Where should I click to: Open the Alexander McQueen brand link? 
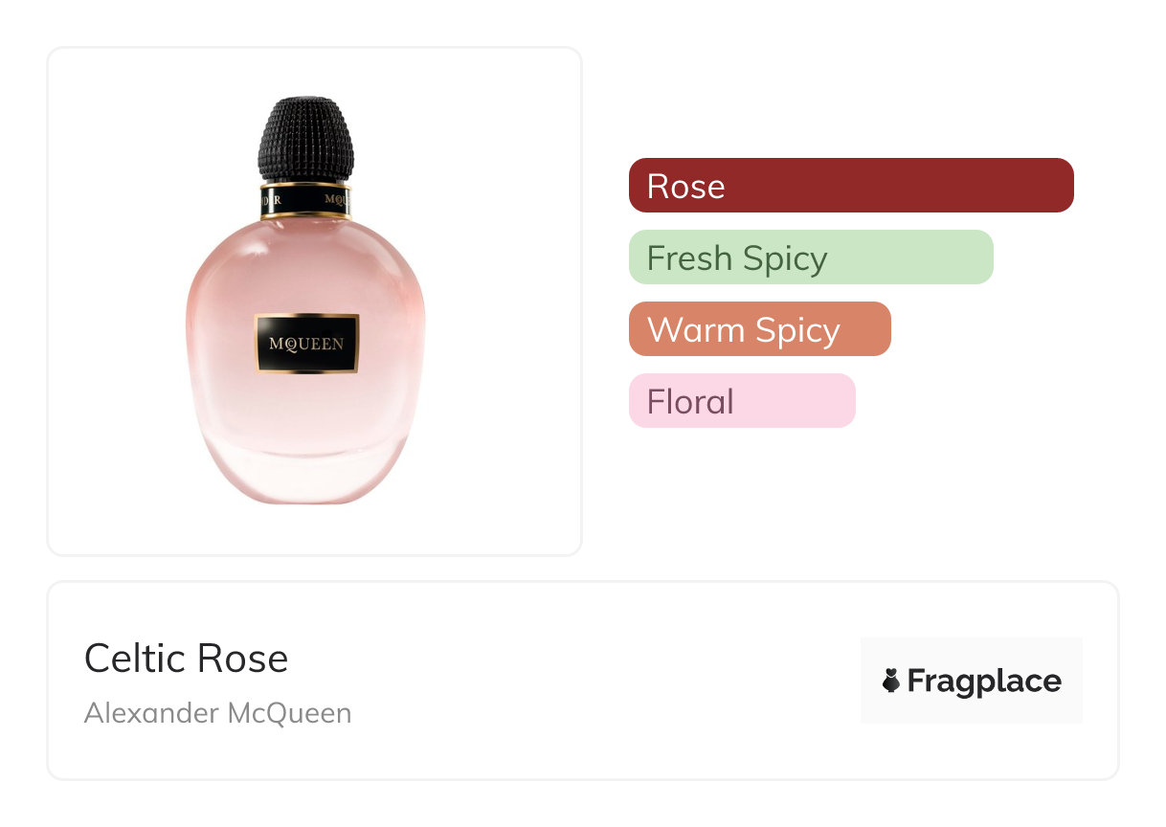(217, 713)
